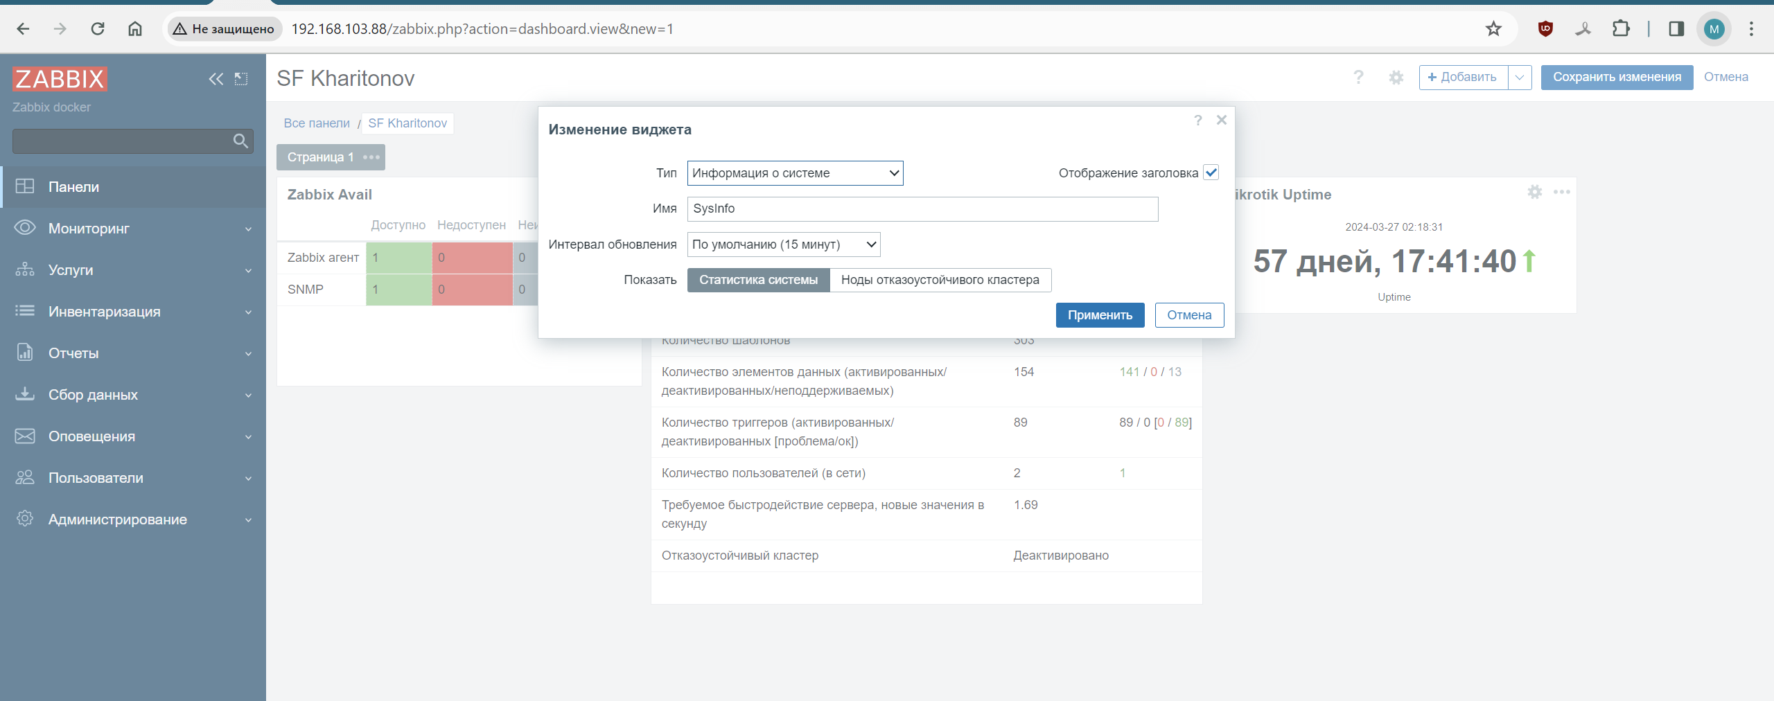Expand the dropdown arrow next to Добавить
Viewport: 1774px width, 701px height.
(x=1520, y=78)
